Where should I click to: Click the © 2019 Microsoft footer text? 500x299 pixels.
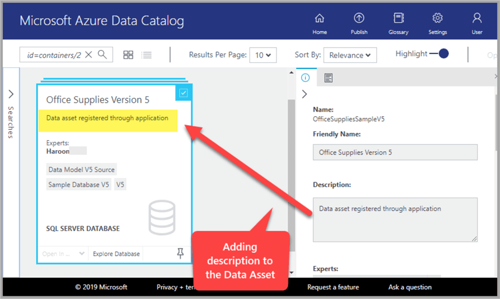(101, 287)
